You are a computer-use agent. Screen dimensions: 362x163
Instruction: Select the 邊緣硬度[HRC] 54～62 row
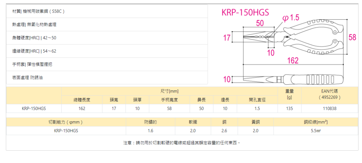[107, 51]
